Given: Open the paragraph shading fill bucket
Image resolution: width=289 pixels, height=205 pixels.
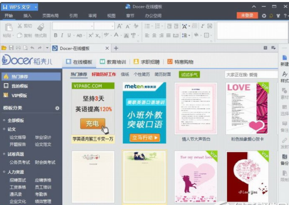Looking at the screenshot, I should [x=196, y=35].
